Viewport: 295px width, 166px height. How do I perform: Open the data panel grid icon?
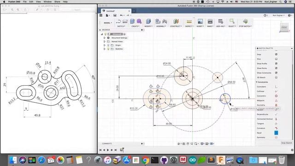pyautogui.click(x=101, y=15)
